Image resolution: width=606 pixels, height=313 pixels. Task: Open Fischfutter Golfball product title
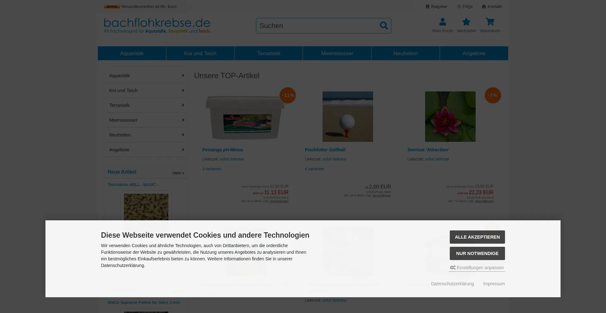point(325,150)
